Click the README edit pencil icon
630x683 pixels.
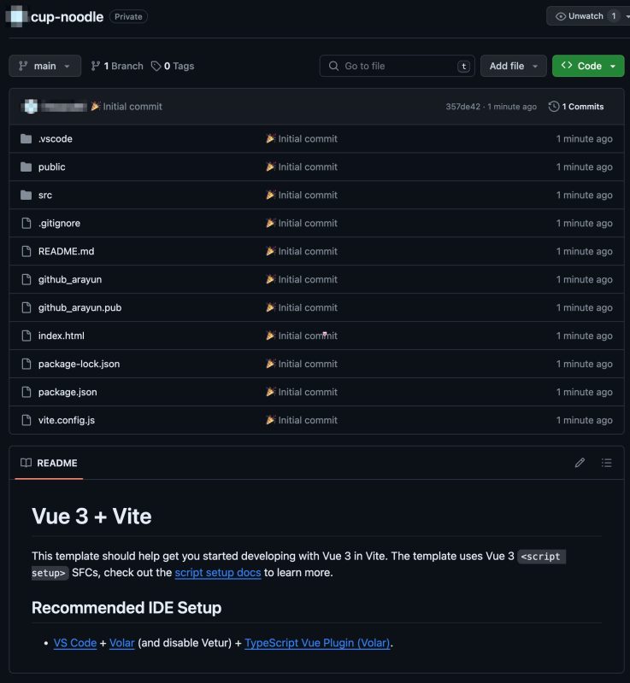coord(580,463)
